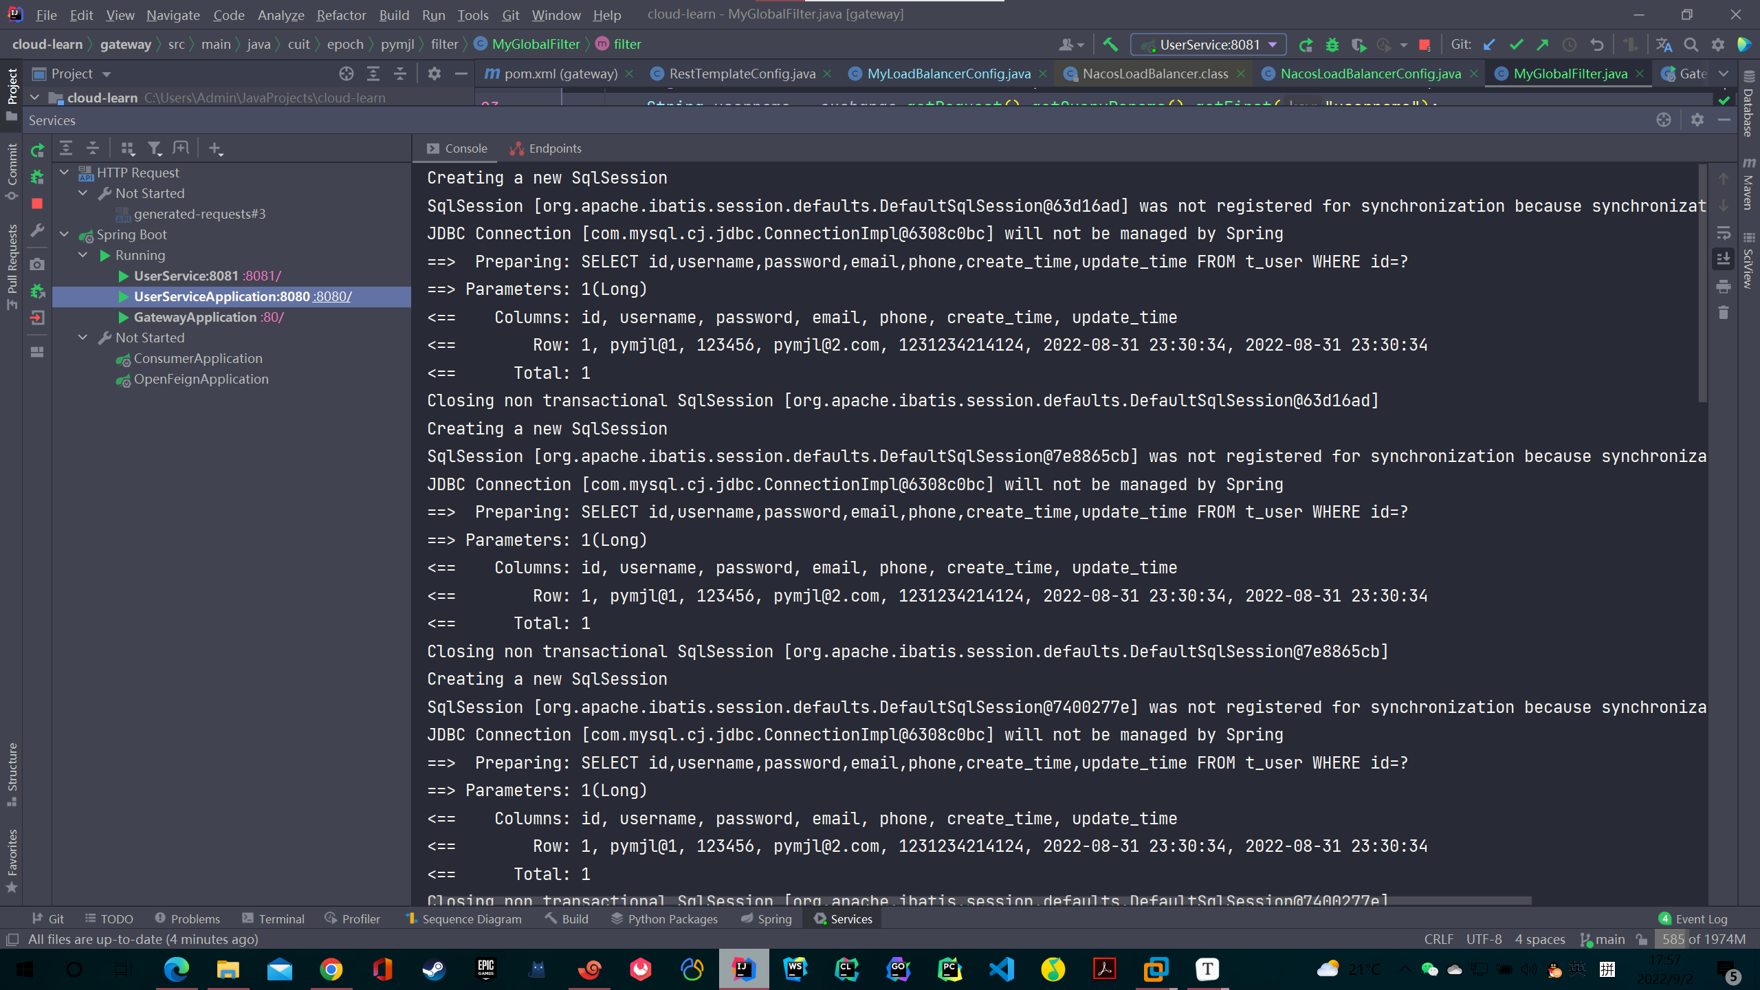Click the main Git branch widget
1760x990 pixels.
1603,939
